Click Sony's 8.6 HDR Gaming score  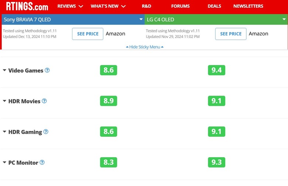point(109,132)
